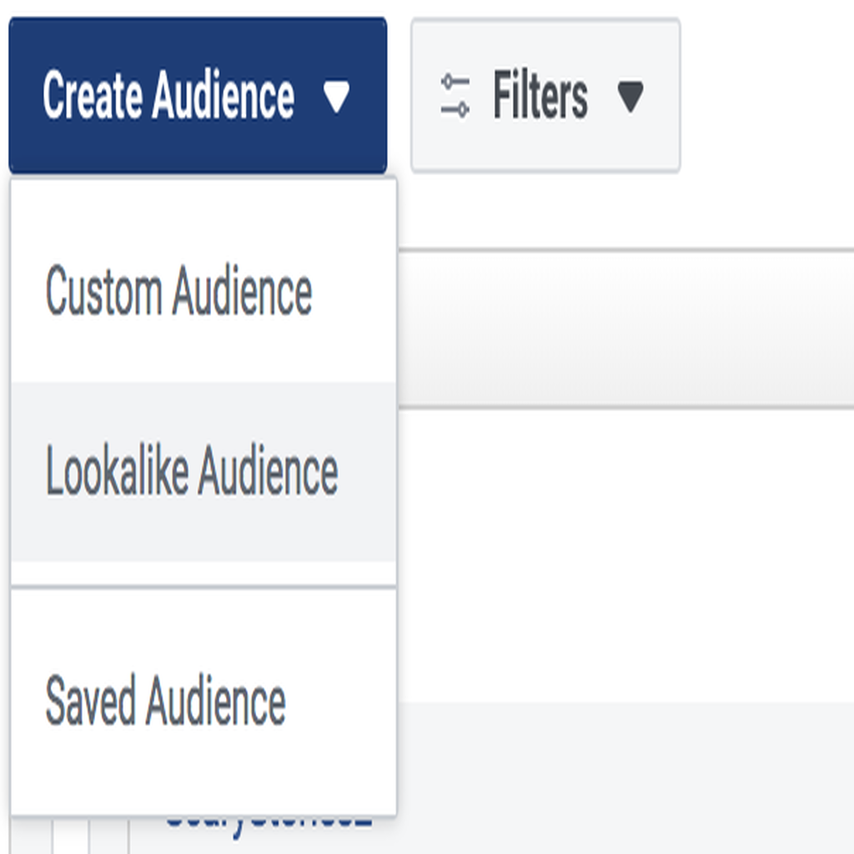854x854 pixels.
Task: Select the row checkbox under the menu
Action: [71, 836]
